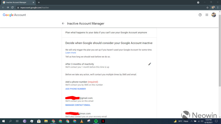This screenshot has width=221, height=124.
Task: Click the @gmail.com contact email text
Action: (79, 98)
